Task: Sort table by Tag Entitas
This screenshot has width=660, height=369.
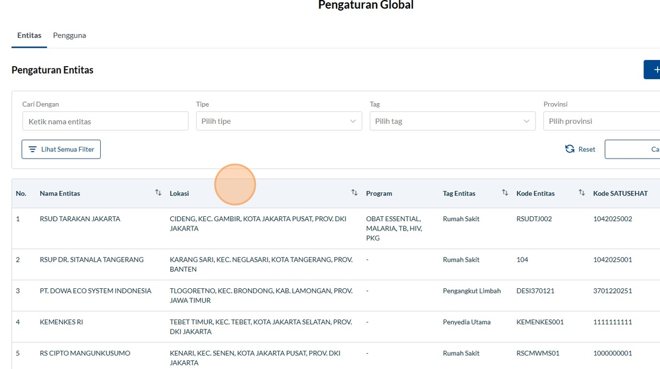Action: tap(504, 193)
